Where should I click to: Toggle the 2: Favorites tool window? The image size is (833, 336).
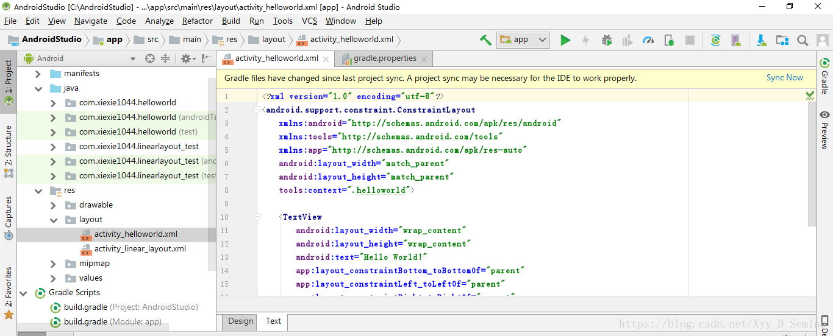9,293
